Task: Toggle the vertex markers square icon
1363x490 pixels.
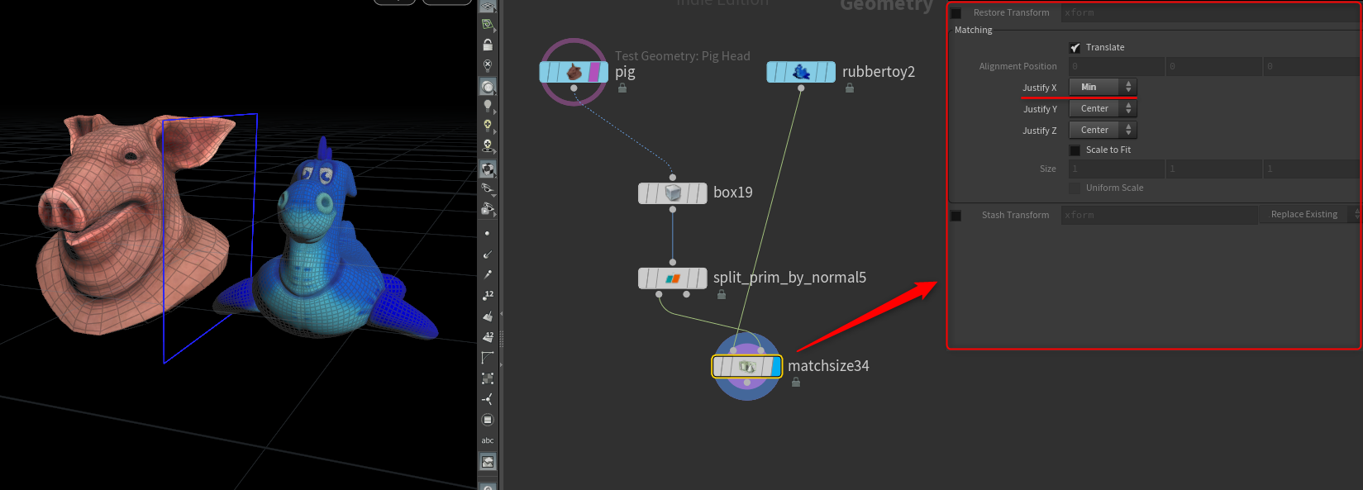Action: pos(488,378)
